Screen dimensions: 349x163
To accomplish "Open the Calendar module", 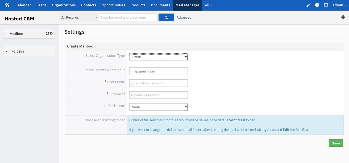I will pyautogui.click(x=23, y=5).
